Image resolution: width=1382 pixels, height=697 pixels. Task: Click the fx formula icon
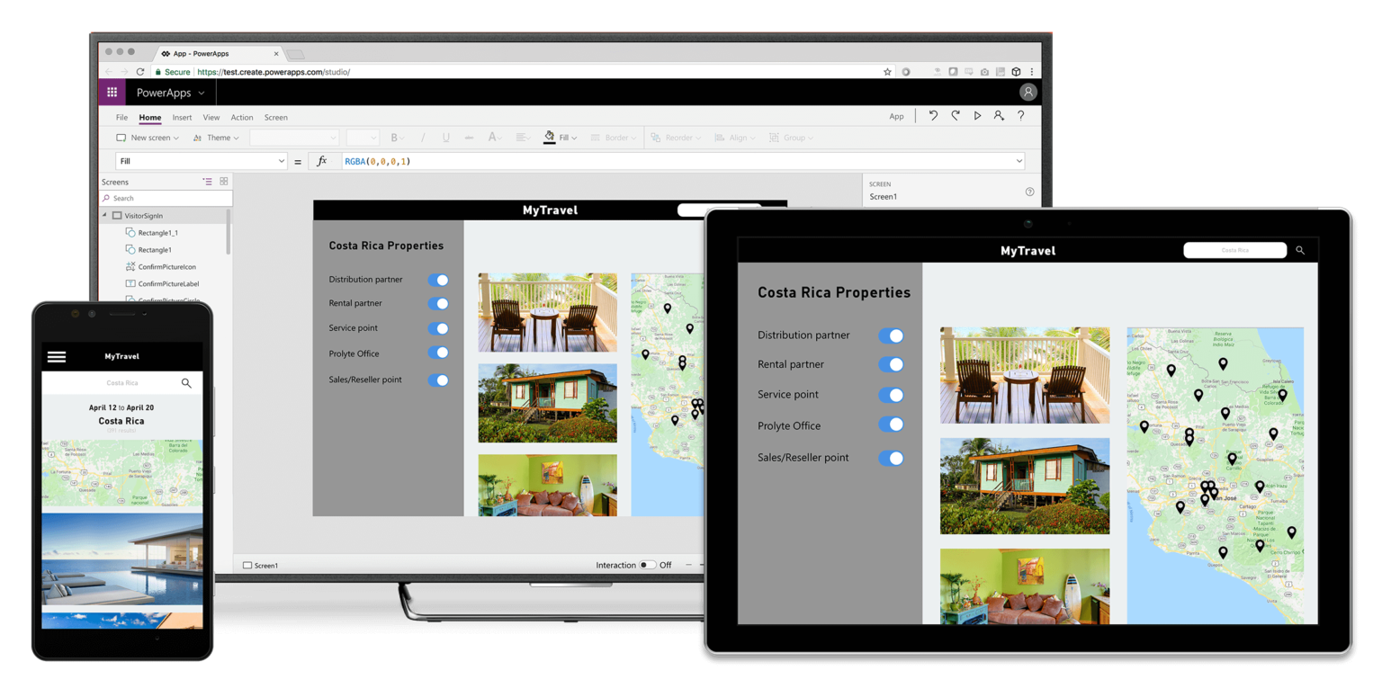click(x=323, y=160)
